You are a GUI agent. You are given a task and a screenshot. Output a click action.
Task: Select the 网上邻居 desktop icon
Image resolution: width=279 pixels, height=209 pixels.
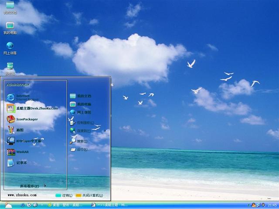click(10, 47)
